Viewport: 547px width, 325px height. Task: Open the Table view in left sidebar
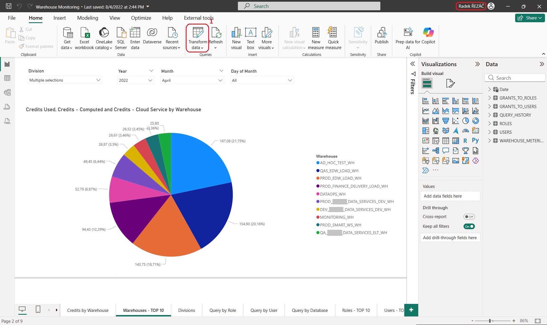point(7,78)
